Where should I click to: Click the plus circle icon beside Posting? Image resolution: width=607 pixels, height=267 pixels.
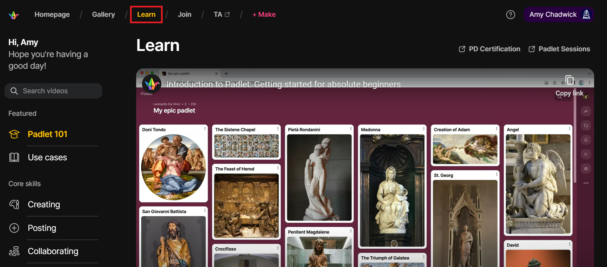click(14, 228)
